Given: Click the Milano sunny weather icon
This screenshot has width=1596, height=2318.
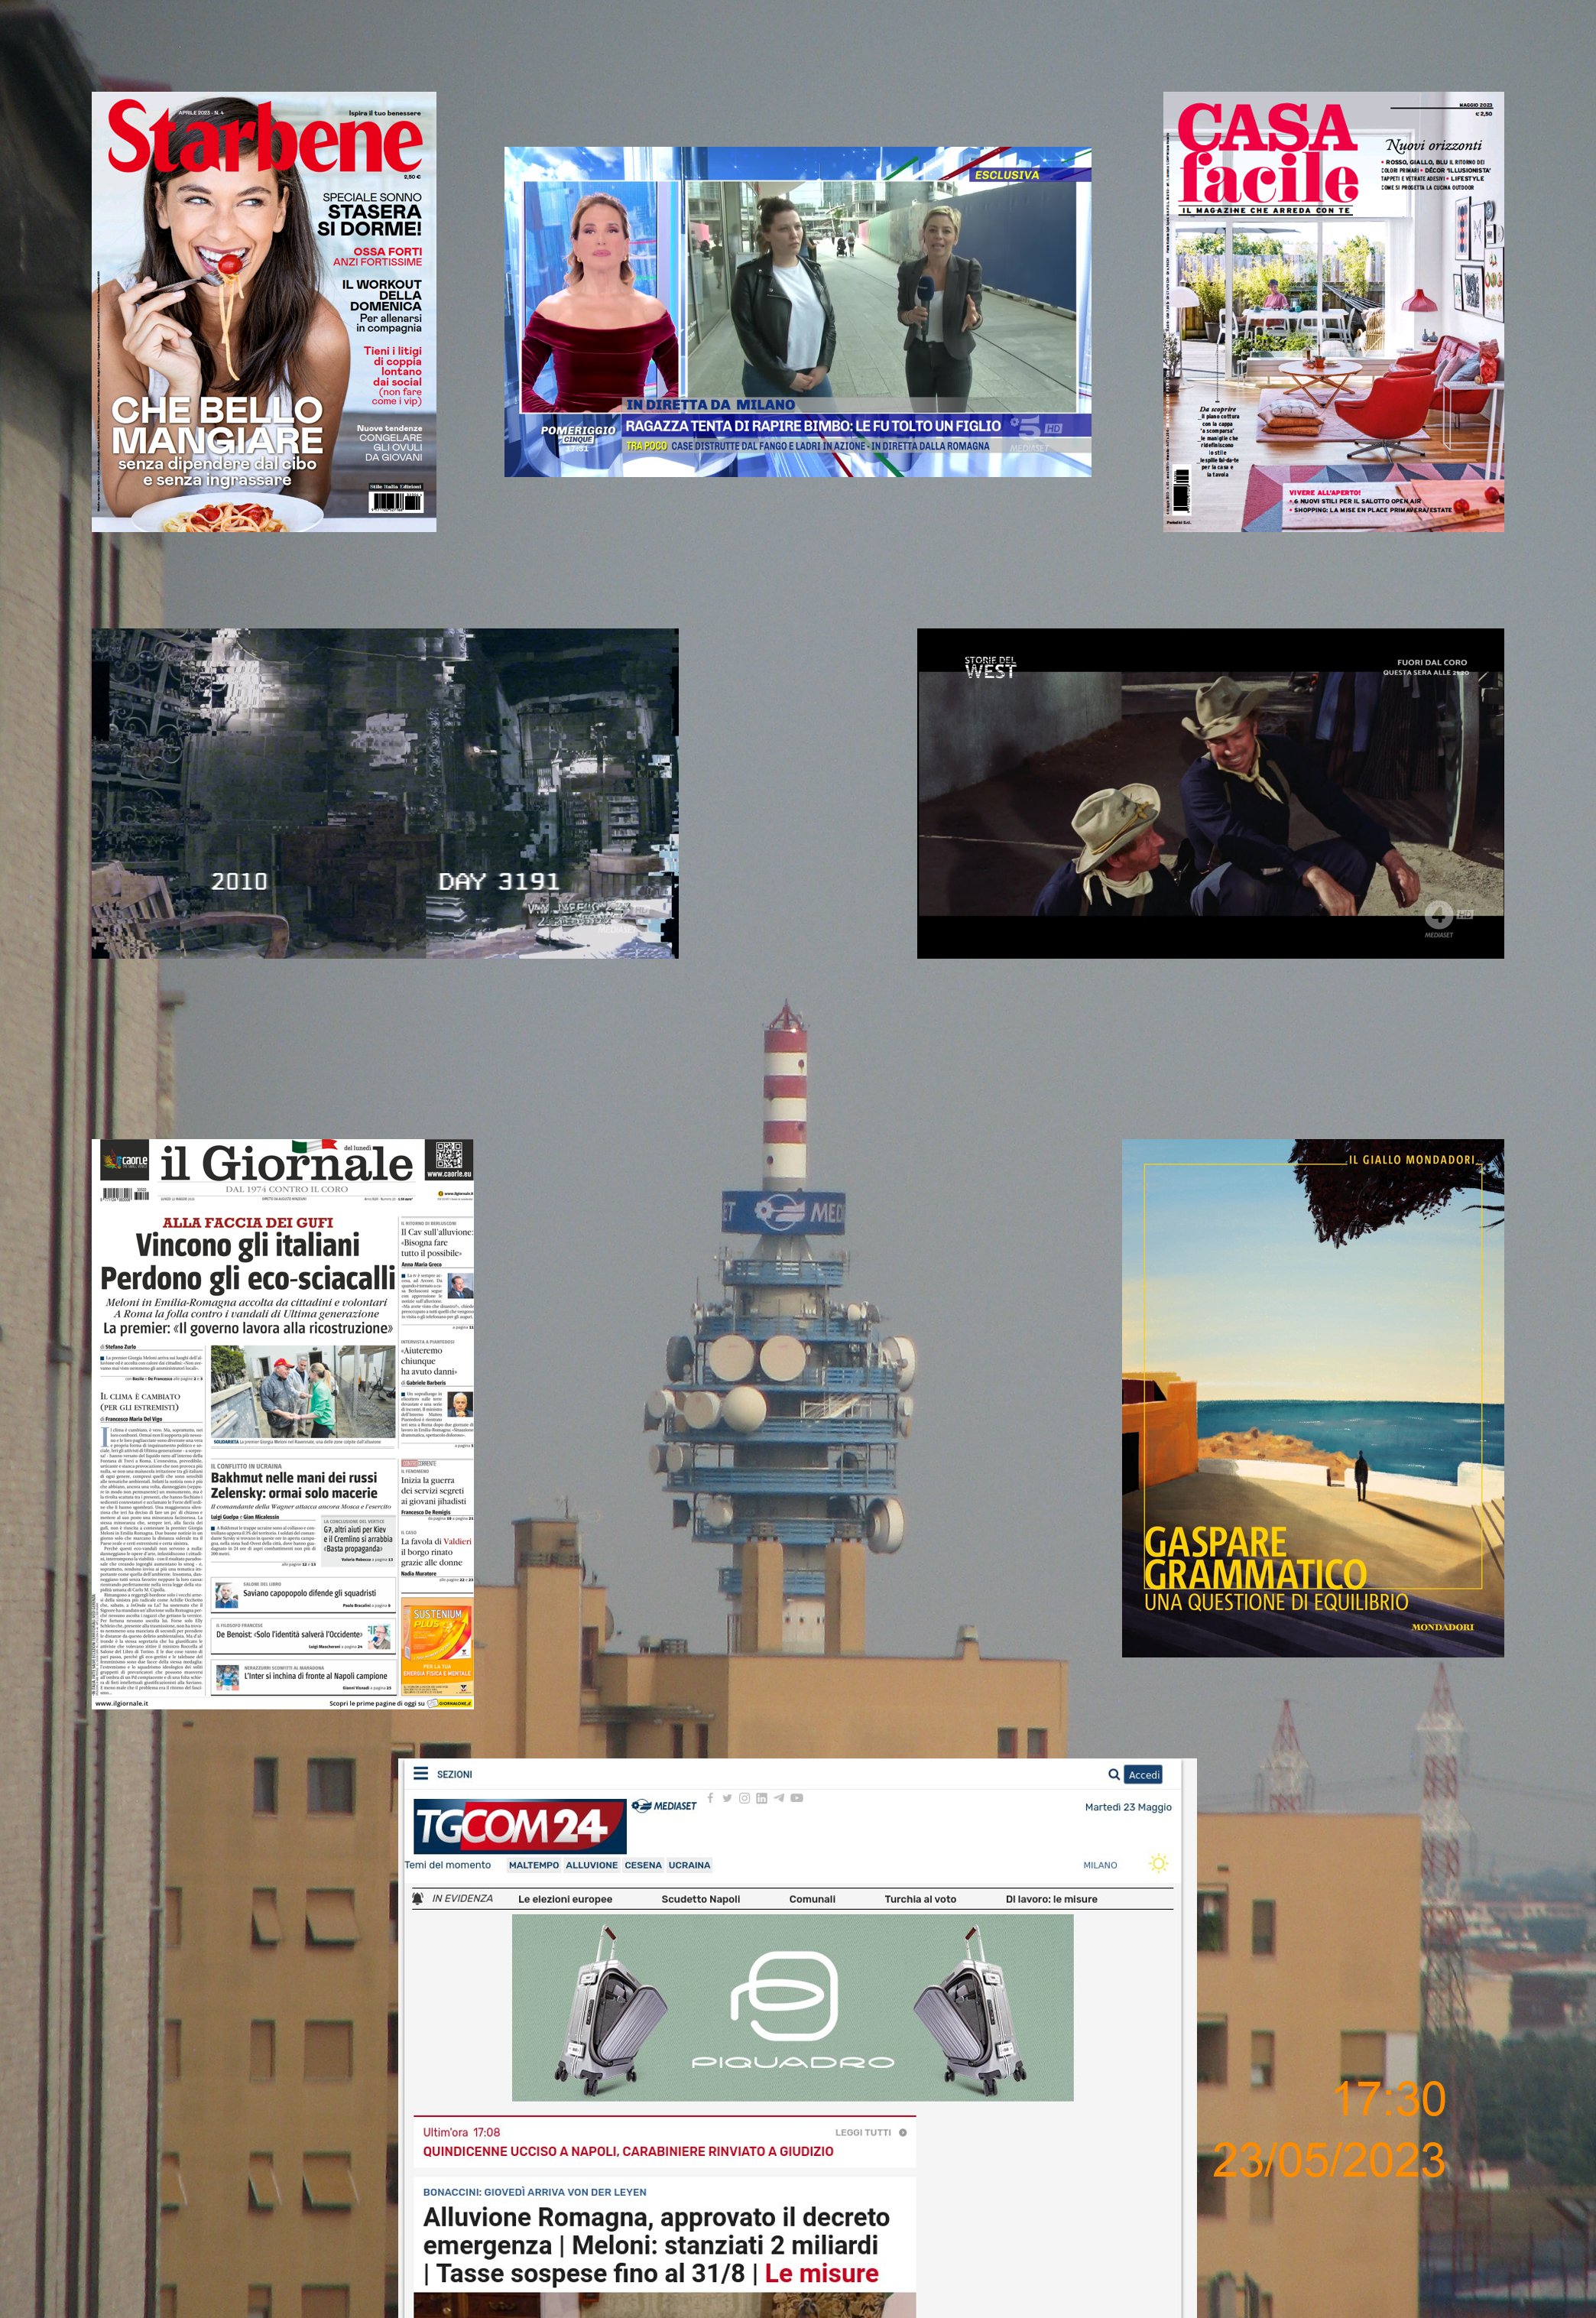Looking at the screenshot, I should (x=1158, y=1864).
